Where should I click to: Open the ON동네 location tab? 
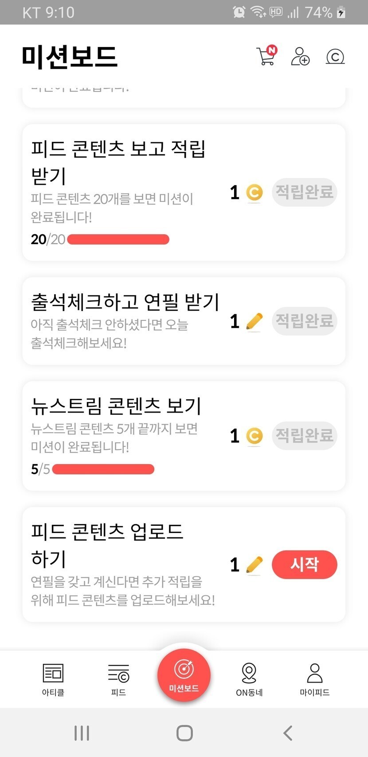click(x=249, y=679)
